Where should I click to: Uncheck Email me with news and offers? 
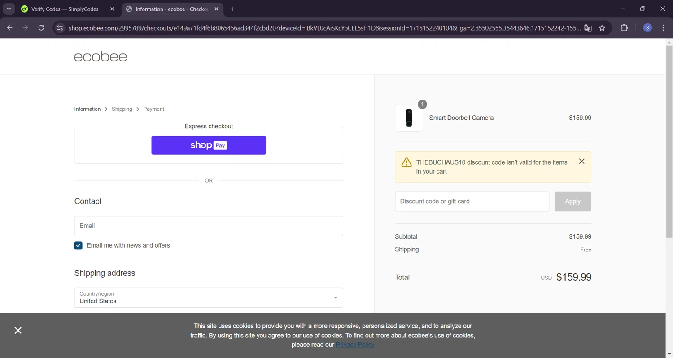click(x=79, y=245)
